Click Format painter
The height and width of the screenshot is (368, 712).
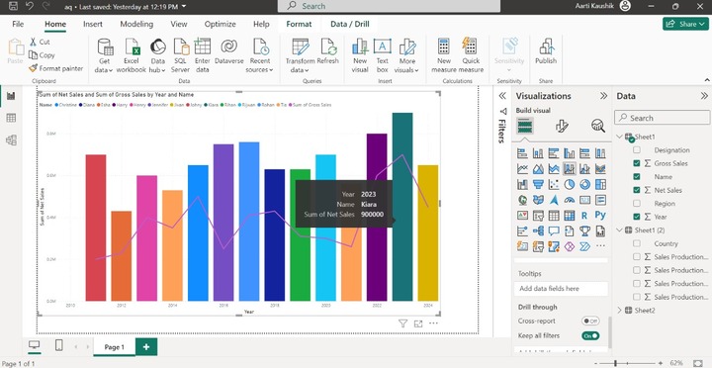[55, 68]
